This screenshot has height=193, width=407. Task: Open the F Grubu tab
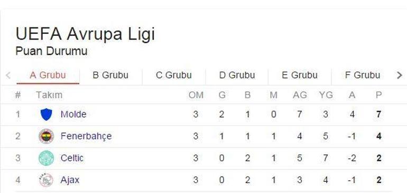pos(363,75)
